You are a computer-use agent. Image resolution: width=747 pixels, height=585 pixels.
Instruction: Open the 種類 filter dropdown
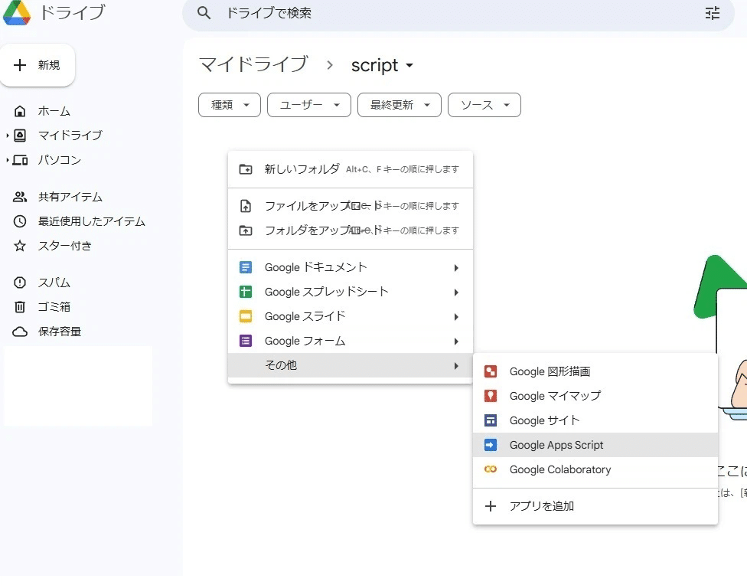[229, 105]
